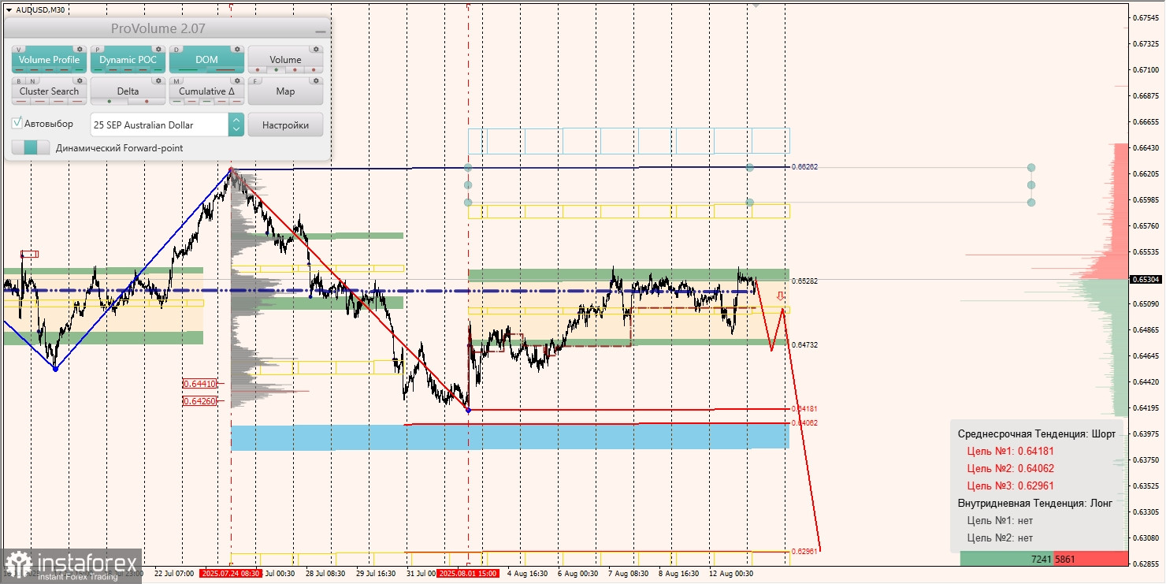Click the 12 Aug 00:30 time axis label
The width and height of the screenshot is (1166, 584).
pyautogui.click(x=731, y=574)
